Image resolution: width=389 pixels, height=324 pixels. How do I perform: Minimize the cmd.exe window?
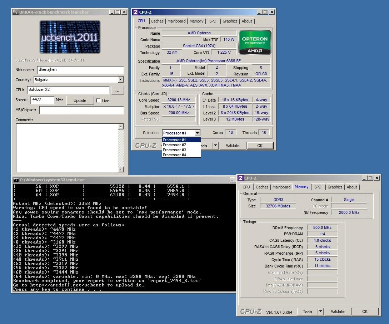[233, 180]
